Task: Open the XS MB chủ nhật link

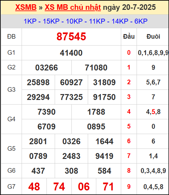Action: [x=73, y=7]
